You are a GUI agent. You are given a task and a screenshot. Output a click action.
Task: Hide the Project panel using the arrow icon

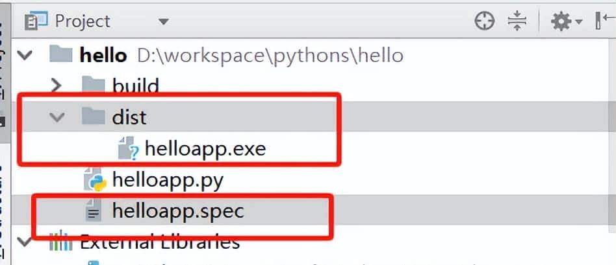pos(605,21)
